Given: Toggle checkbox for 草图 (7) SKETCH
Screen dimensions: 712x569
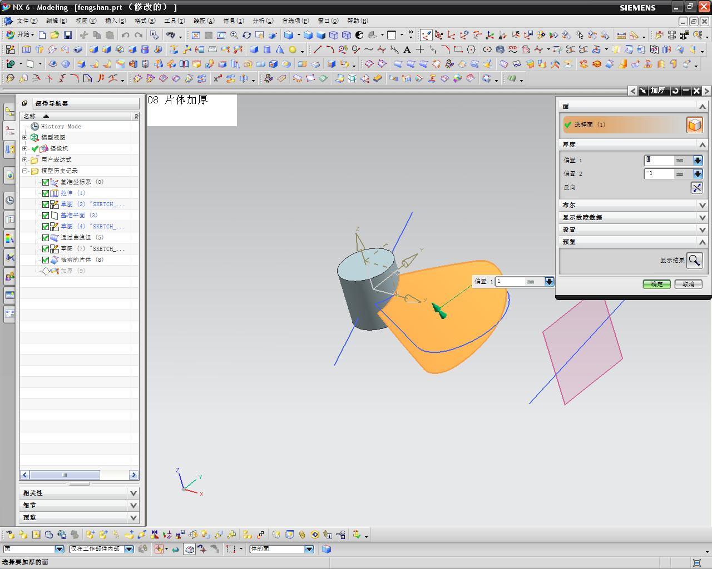Looking at the screenshot, I should click(46, 249).
